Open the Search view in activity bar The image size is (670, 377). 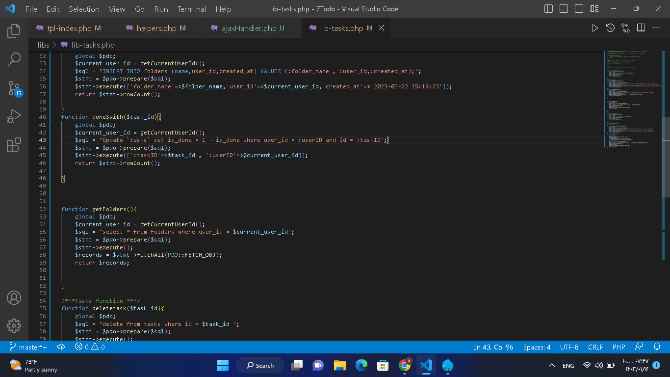click(x=14, y=59)
